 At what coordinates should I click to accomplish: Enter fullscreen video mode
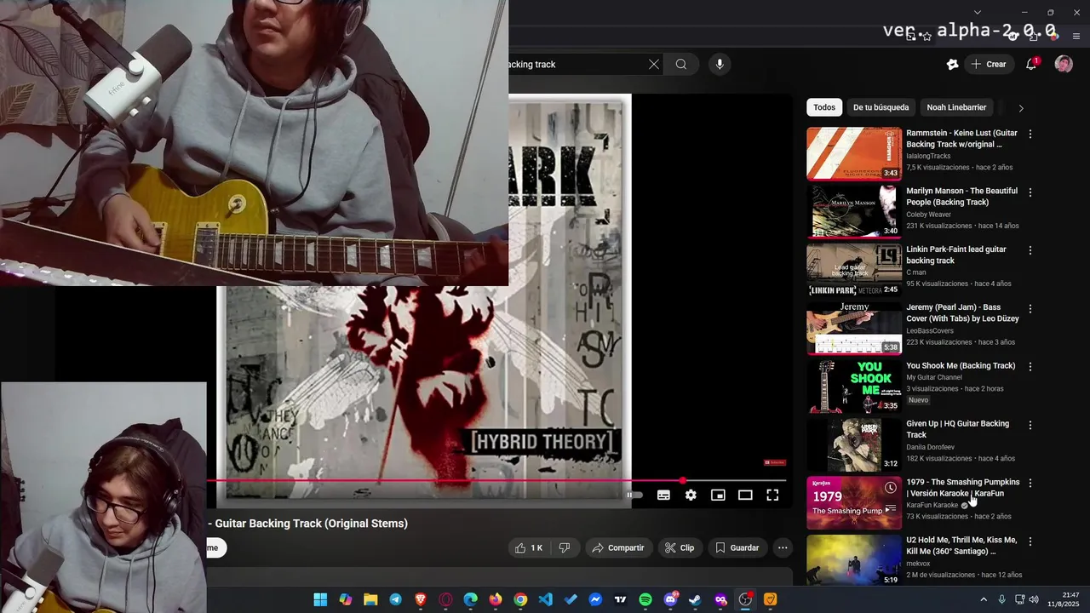pyautogui.click(x=772, y=495)
